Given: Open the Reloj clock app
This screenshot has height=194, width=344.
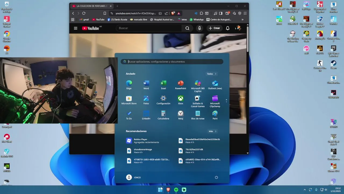Looking at the screenshot, I should [181, 115].
